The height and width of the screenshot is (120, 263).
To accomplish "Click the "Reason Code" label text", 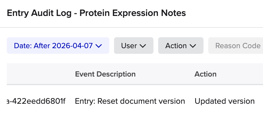I will click(x=238, y=46).
